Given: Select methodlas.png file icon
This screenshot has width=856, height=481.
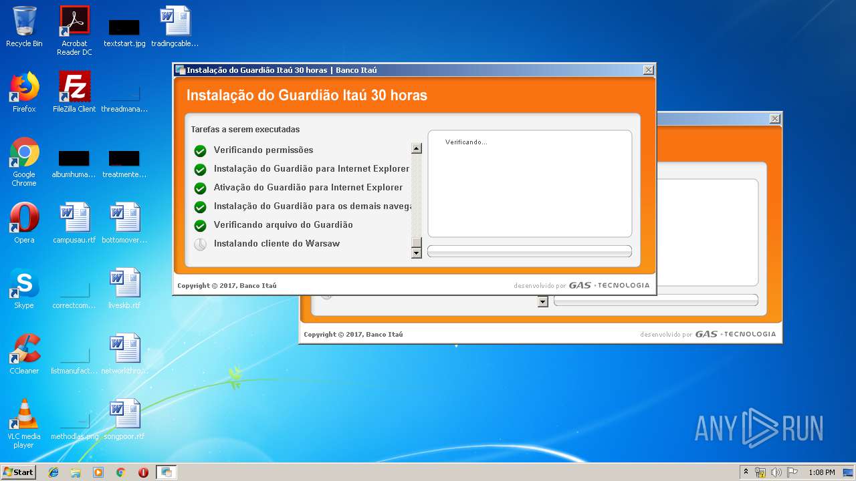Looking at the screenshot, I should 74,426.
